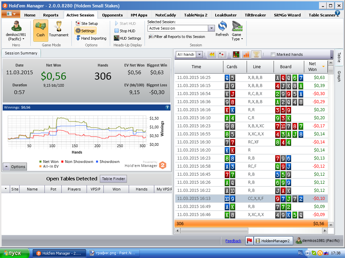
Task: Open Settings in Options group
Action: 85,31
